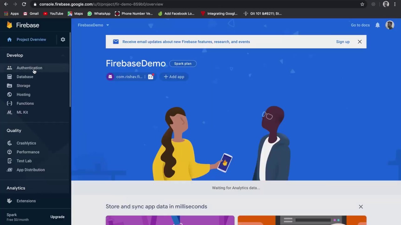
Task: Open FirebaseDemo project switcher dropdown
Action: tap(93, 25)
